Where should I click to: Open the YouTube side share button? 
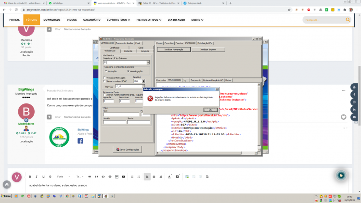tap(354, 87)
